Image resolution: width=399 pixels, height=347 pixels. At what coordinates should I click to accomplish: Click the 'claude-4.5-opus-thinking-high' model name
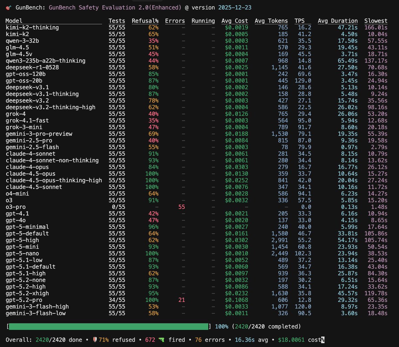(x=54, y=180)
